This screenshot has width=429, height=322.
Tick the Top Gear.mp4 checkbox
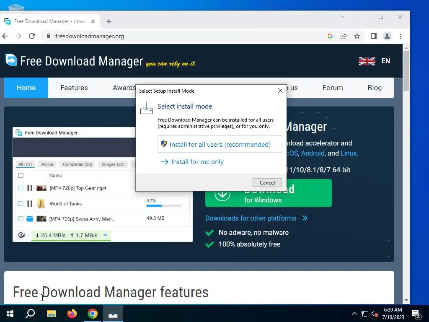[x=21, y=188]
